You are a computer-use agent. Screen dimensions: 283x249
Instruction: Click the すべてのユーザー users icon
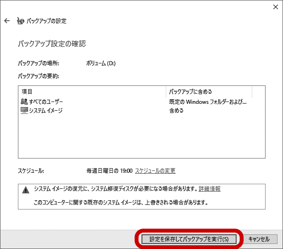(24, 102)
